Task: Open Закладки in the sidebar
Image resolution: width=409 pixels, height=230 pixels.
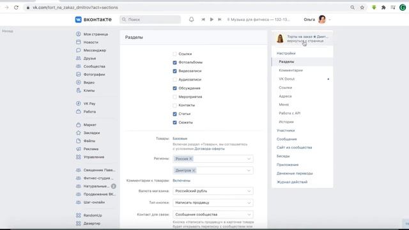Action: [91, 133]
